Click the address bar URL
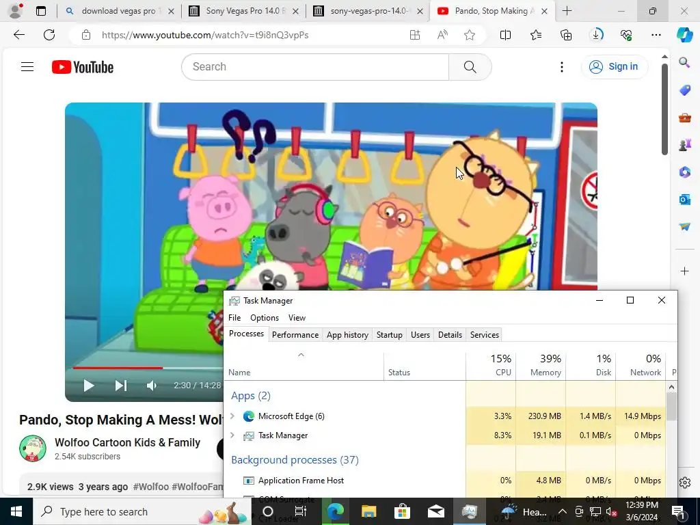This screenshot has width=700, height=525. click(205, 35)
